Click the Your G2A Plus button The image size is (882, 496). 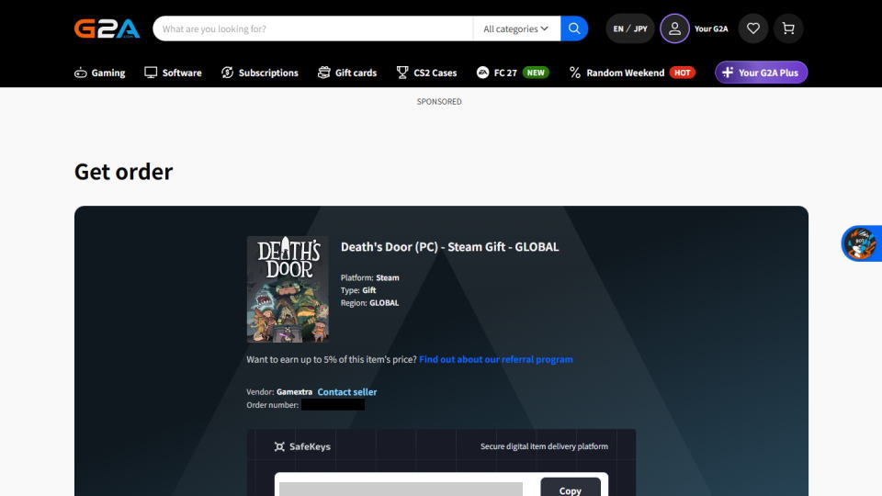pos(761,72)
